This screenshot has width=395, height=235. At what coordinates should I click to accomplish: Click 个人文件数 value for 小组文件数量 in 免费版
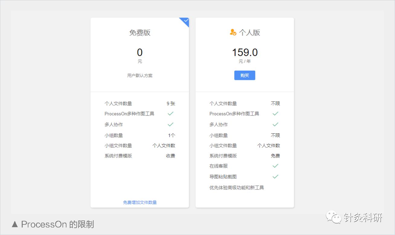pos(164,145)
